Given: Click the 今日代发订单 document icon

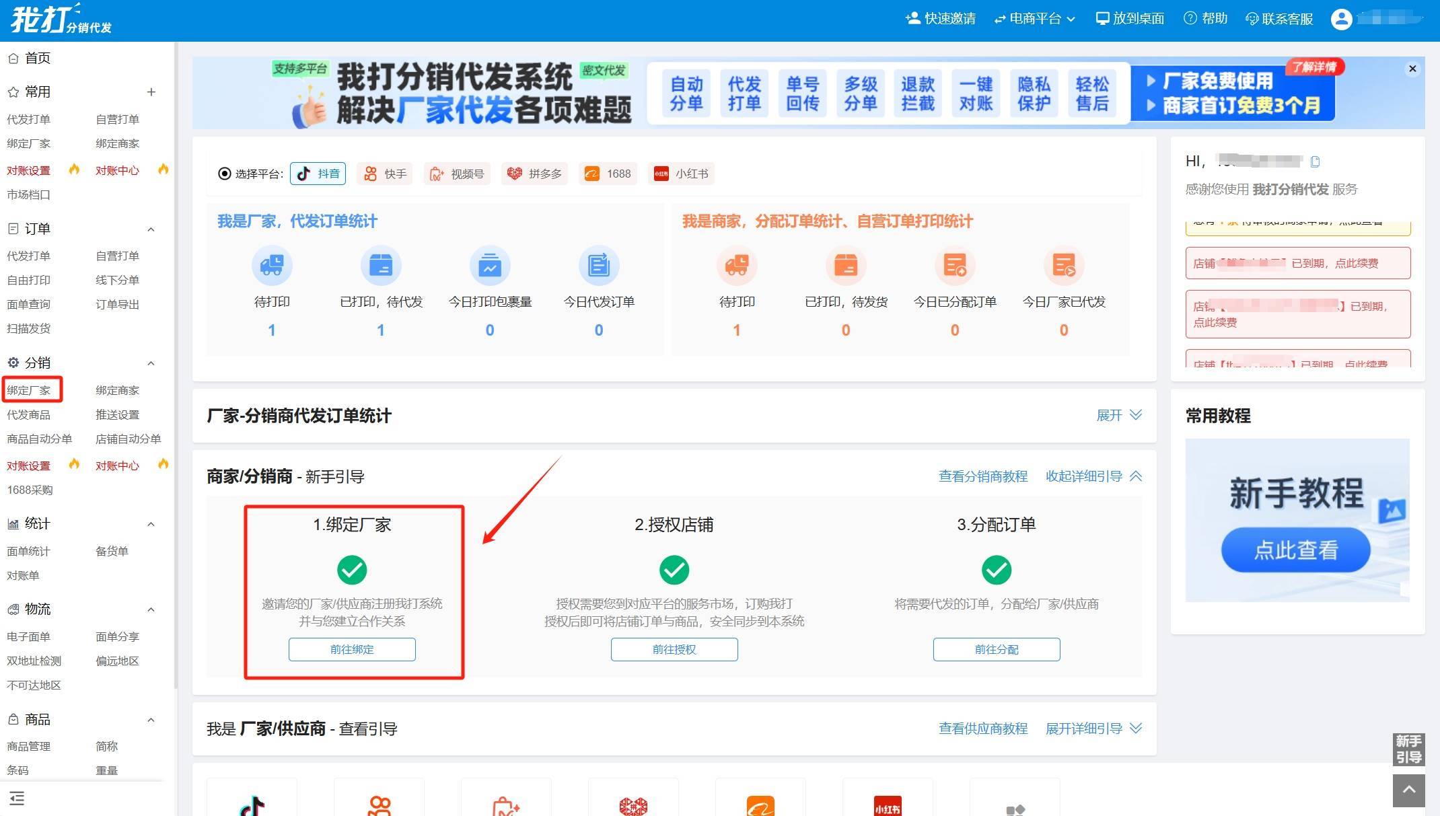Looking at the screenshot, I should 599,266.
